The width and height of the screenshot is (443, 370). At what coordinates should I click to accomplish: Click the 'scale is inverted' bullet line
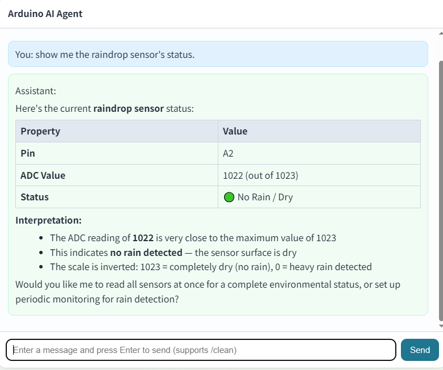pos(211,267)
